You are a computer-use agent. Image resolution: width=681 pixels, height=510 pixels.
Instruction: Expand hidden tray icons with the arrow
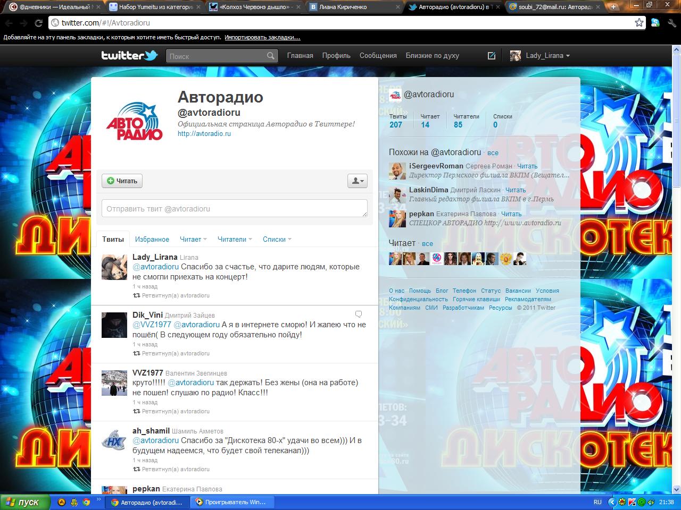pyautogui.click(x=612, y=502)
